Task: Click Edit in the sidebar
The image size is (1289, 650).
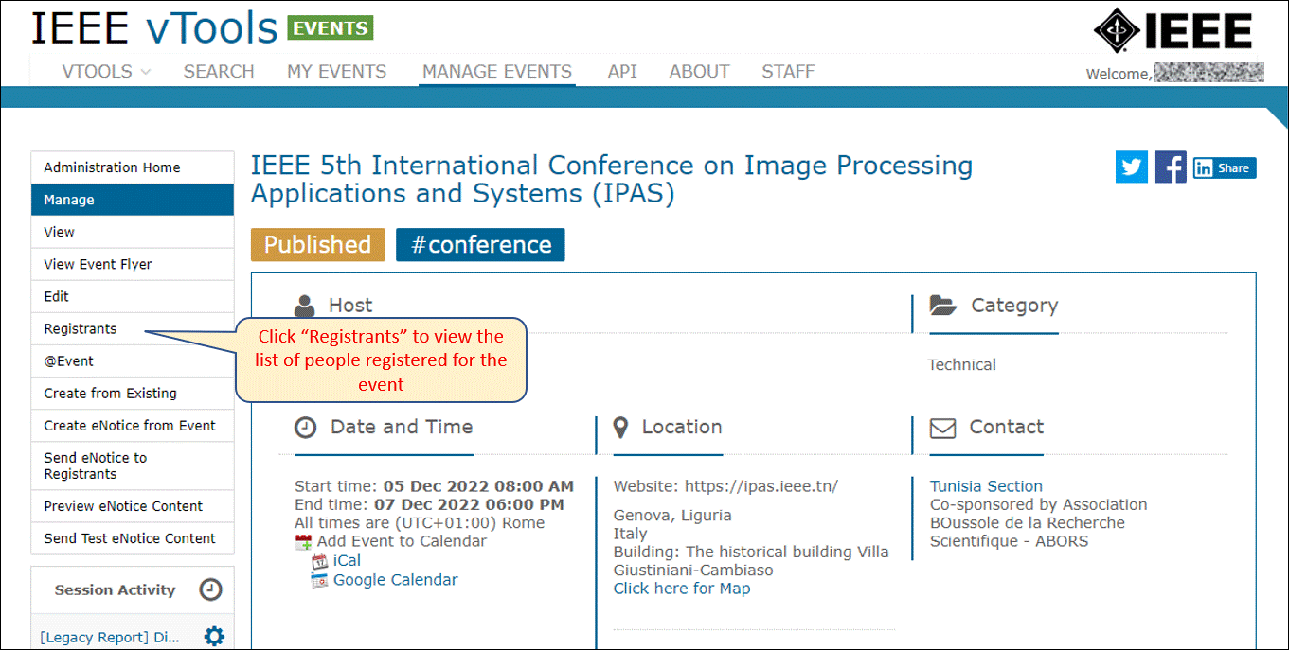Action: click(133, 296)
